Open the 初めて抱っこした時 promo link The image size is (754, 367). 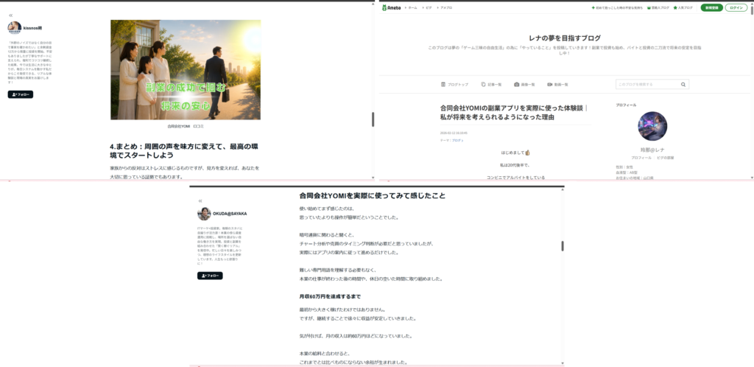click(x=619, y=7)
